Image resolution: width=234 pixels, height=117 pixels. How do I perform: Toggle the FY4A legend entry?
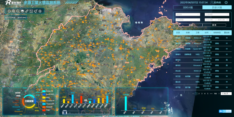coord(46,110)
